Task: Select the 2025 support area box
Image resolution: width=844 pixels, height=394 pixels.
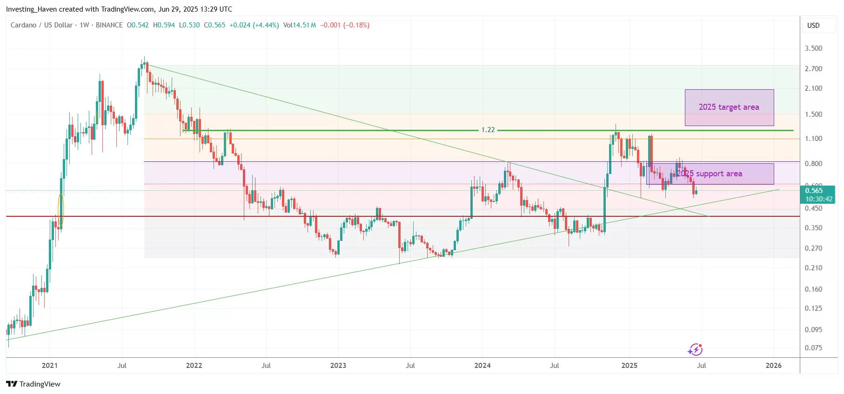Action: point(710,174)
